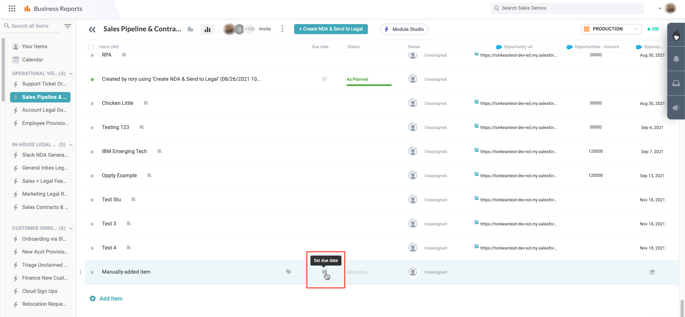
Task: Open Module Studio
Action: (x=404, y=29)
